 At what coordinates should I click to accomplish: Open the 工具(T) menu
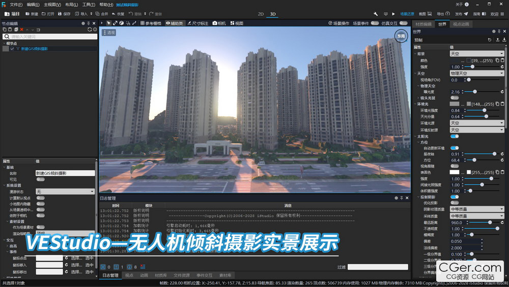click(89, 5)
